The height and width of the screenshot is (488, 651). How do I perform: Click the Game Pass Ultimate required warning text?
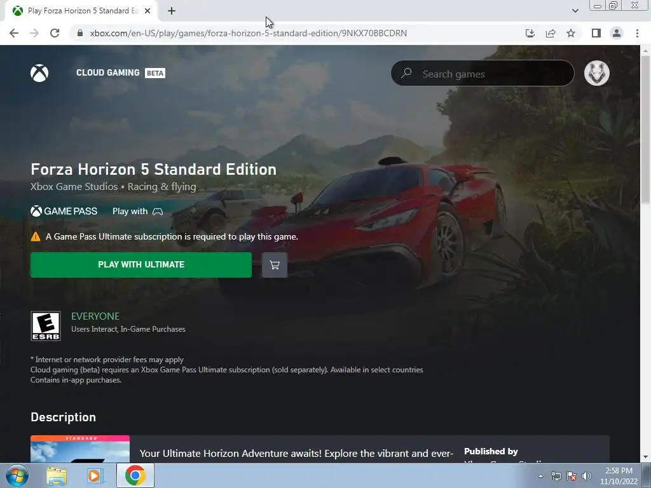tap(172, 236)
